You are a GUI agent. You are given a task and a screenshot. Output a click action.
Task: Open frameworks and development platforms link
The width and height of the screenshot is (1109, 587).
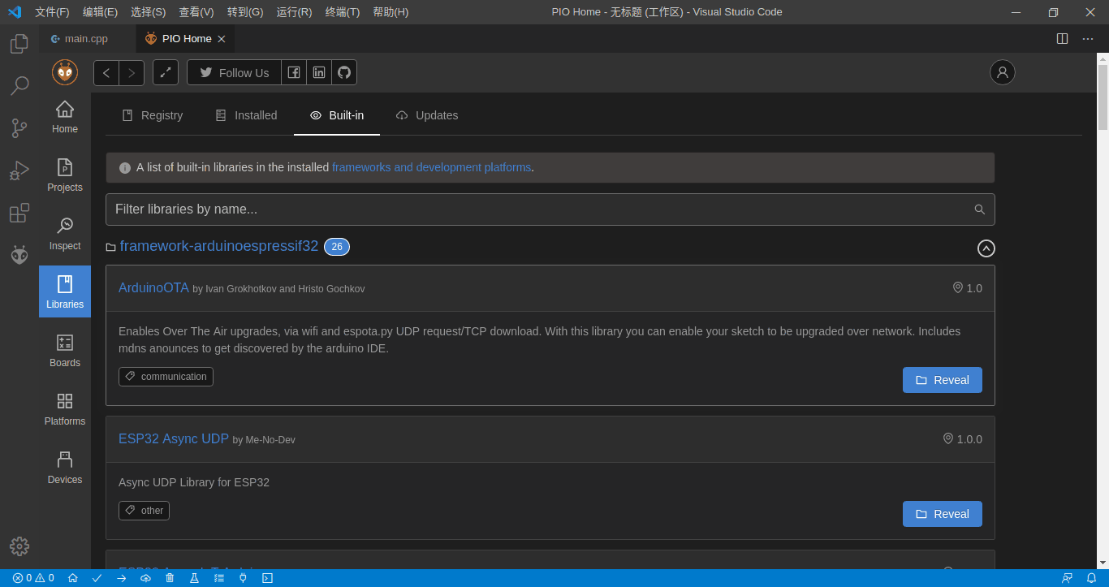[432, 167]
